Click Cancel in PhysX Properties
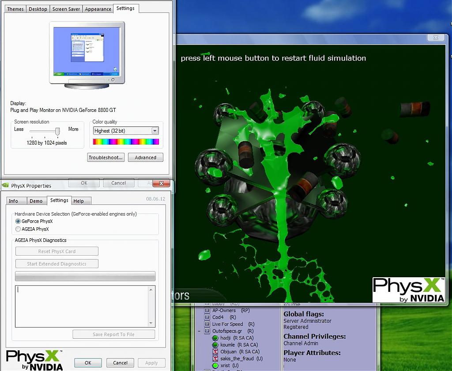Image resolution: width=452 pixels, height=371 pixels. (x=120, y=363)
